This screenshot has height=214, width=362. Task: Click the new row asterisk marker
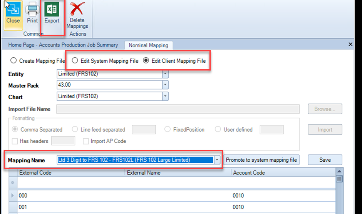[x=13, y=182]
